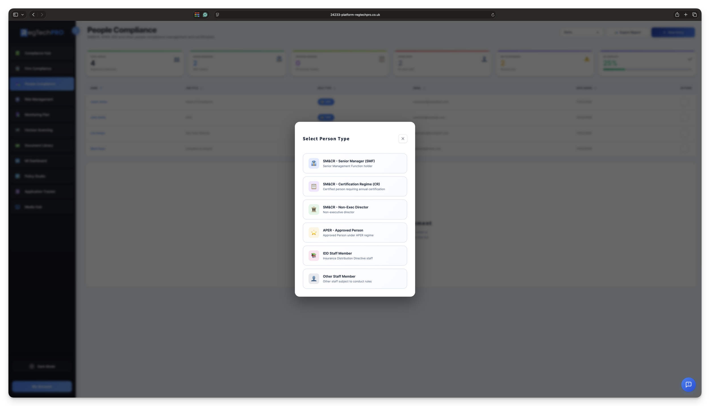Click the IDD Staff Member books icon
710x406 pixels.
coord(314,255)
